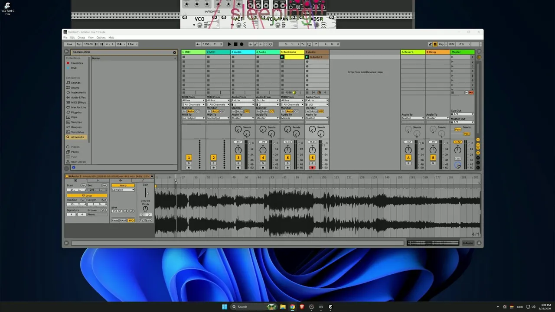Click the Arrangement Record button
This screenshot has height=312, width=555.
[x=241, y=44]
